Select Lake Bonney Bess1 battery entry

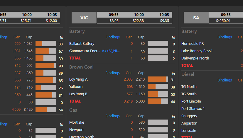(x=197, y=51)
